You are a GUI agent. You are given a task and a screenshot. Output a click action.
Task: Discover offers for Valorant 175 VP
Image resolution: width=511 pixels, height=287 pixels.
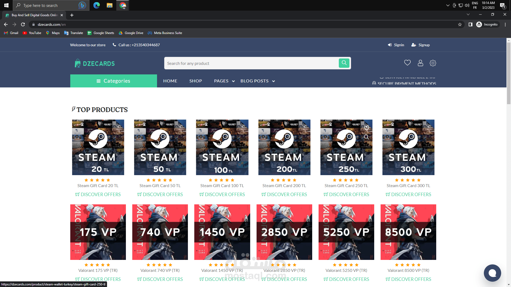98,279
